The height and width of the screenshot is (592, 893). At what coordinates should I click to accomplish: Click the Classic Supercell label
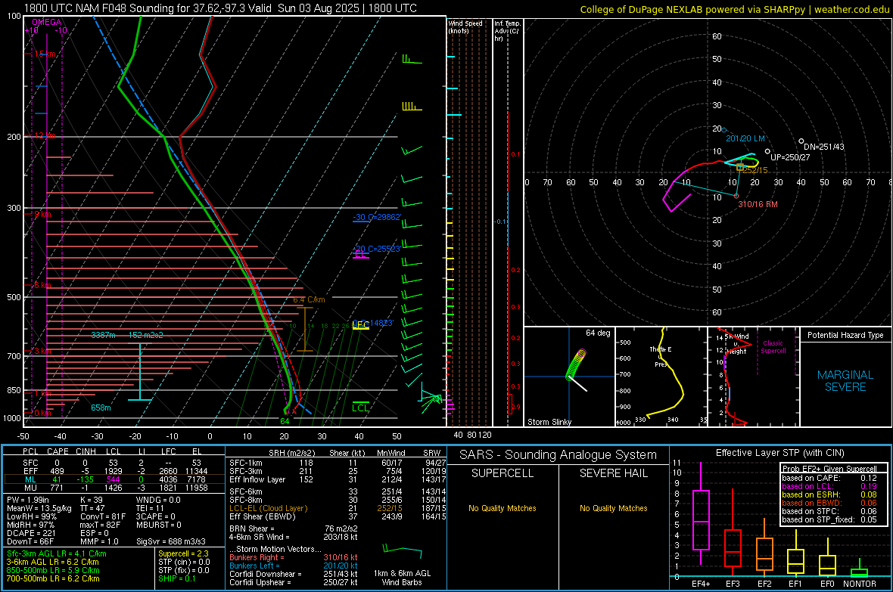tap(773, 347)
